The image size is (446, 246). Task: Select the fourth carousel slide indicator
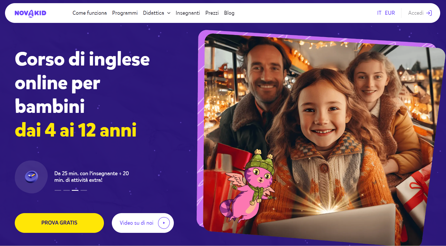coord(84,190)
